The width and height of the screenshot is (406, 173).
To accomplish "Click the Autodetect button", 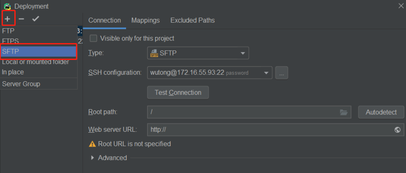I will (x=381, y=112).
